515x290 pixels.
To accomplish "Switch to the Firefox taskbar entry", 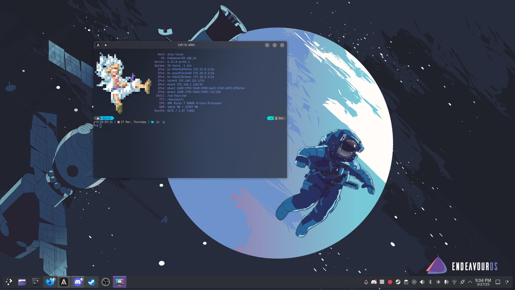I will (50, 282).
